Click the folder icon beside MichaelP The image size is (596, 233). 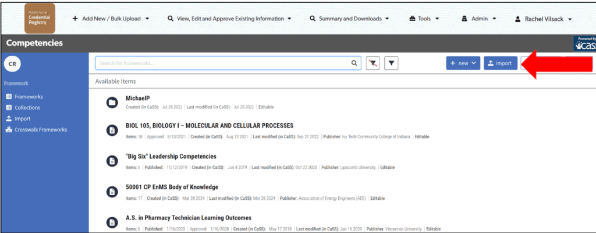pos(112,102)
